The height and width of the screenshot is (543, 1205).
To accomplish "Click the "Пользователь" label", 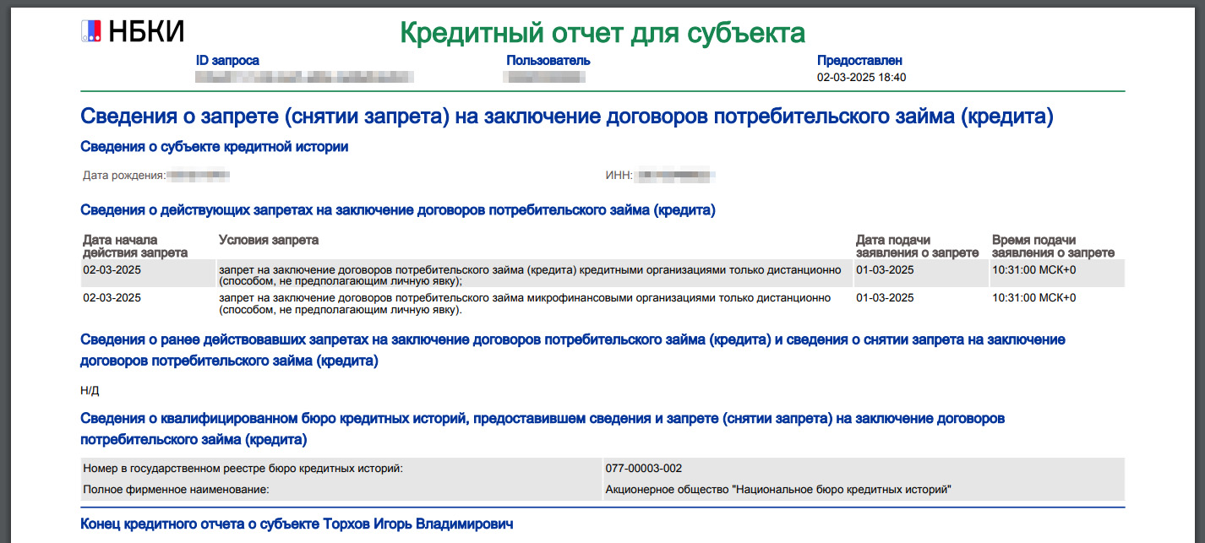I will pos(548,61).
